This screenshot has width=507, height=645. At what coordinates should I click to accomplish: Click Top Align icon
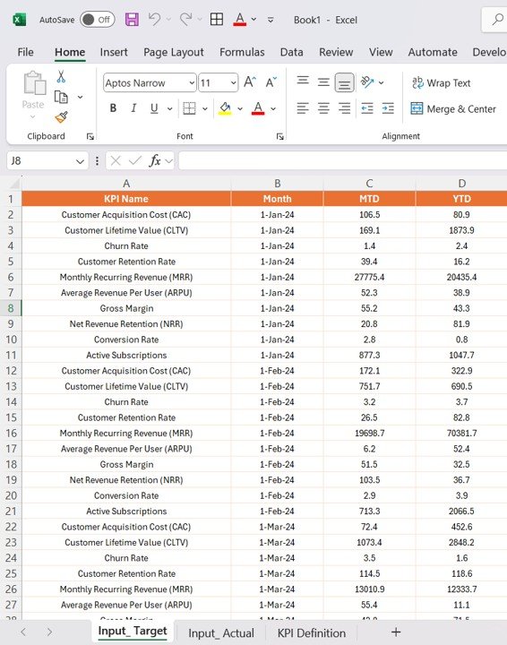[x=303, y=80]
